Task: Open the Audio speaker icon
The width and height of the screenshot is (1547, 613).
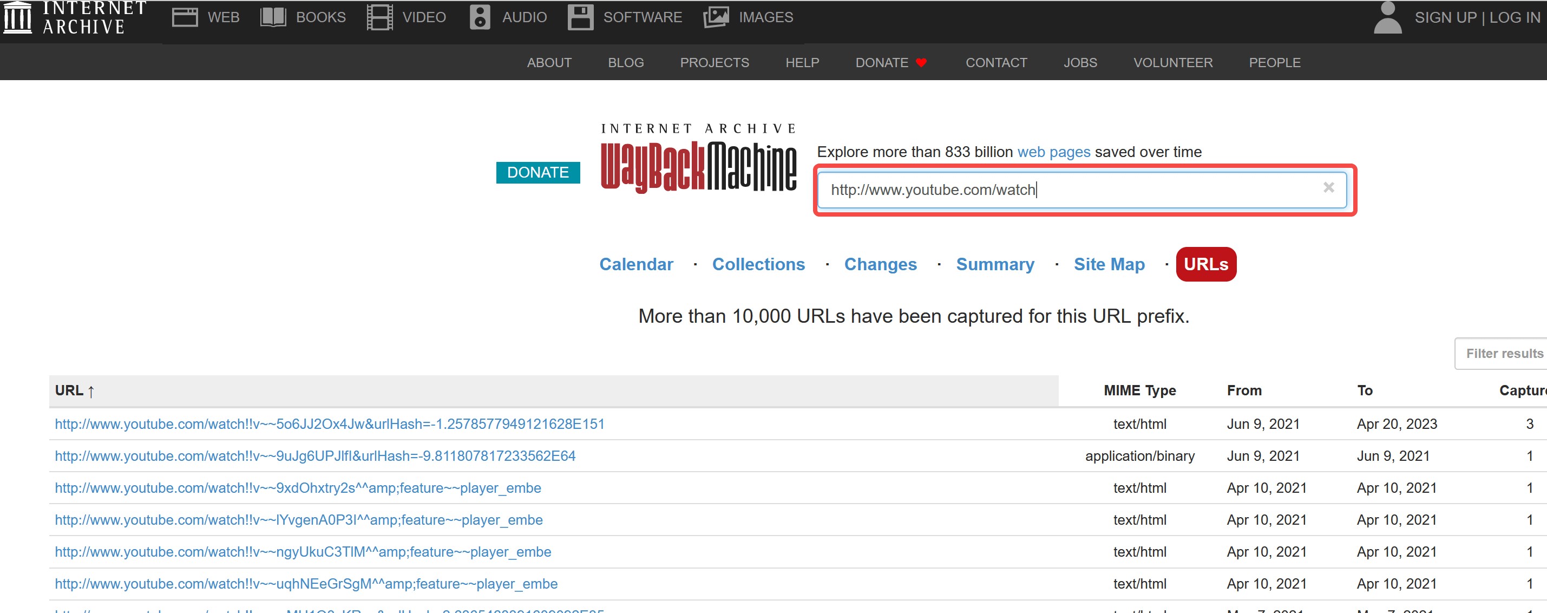Action: [x=479, y=17]
